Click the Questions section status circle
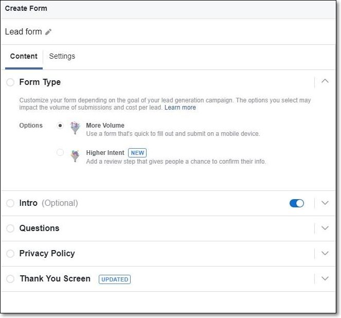The height and width of the screenshot is (318, 341). [10, 228]
